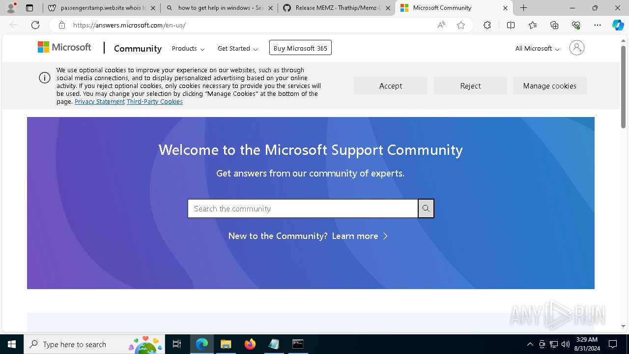Viewport: 629px width, 354px height.
Task: Open the tab actions menu icon
Action: click(x=29, y=8)
